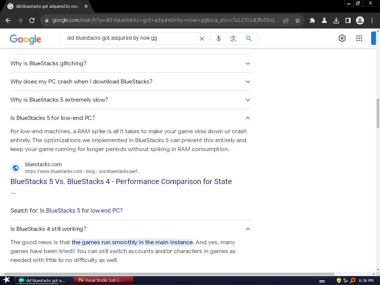The height and width of the screenshot is (285, 380).
Task: Go to Google home via the logo
Action: pyautogui.click(x=26, y=39)
